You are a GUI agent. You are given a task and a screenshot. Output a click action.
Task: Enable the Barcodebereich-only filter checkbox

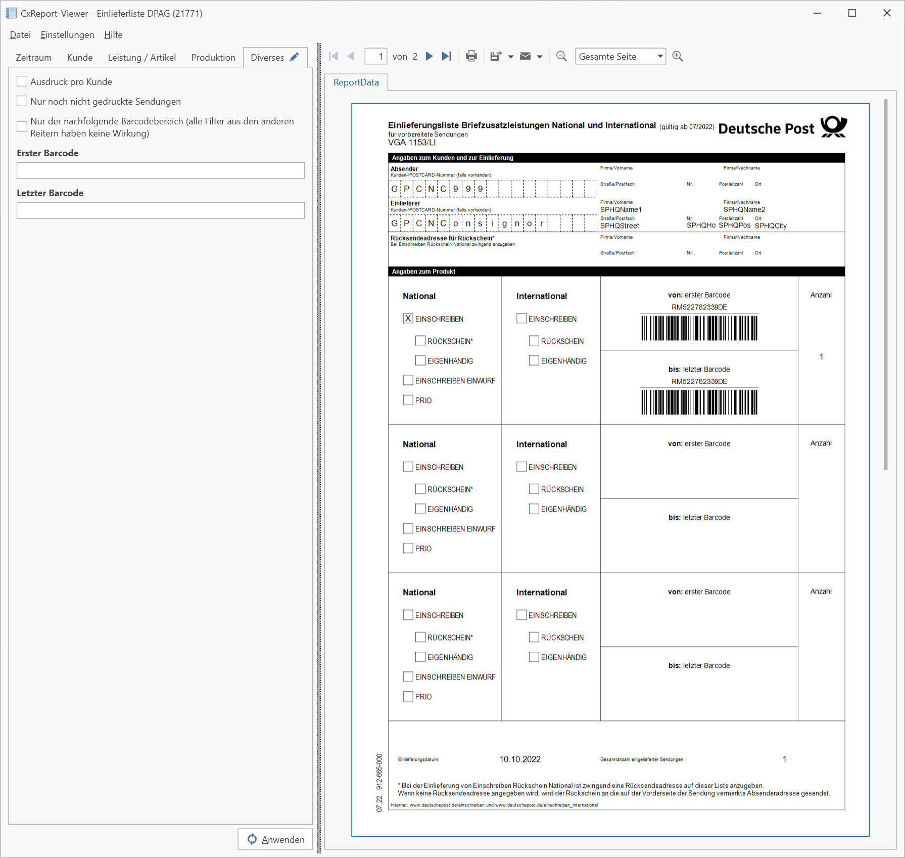(x=22, y=127)
